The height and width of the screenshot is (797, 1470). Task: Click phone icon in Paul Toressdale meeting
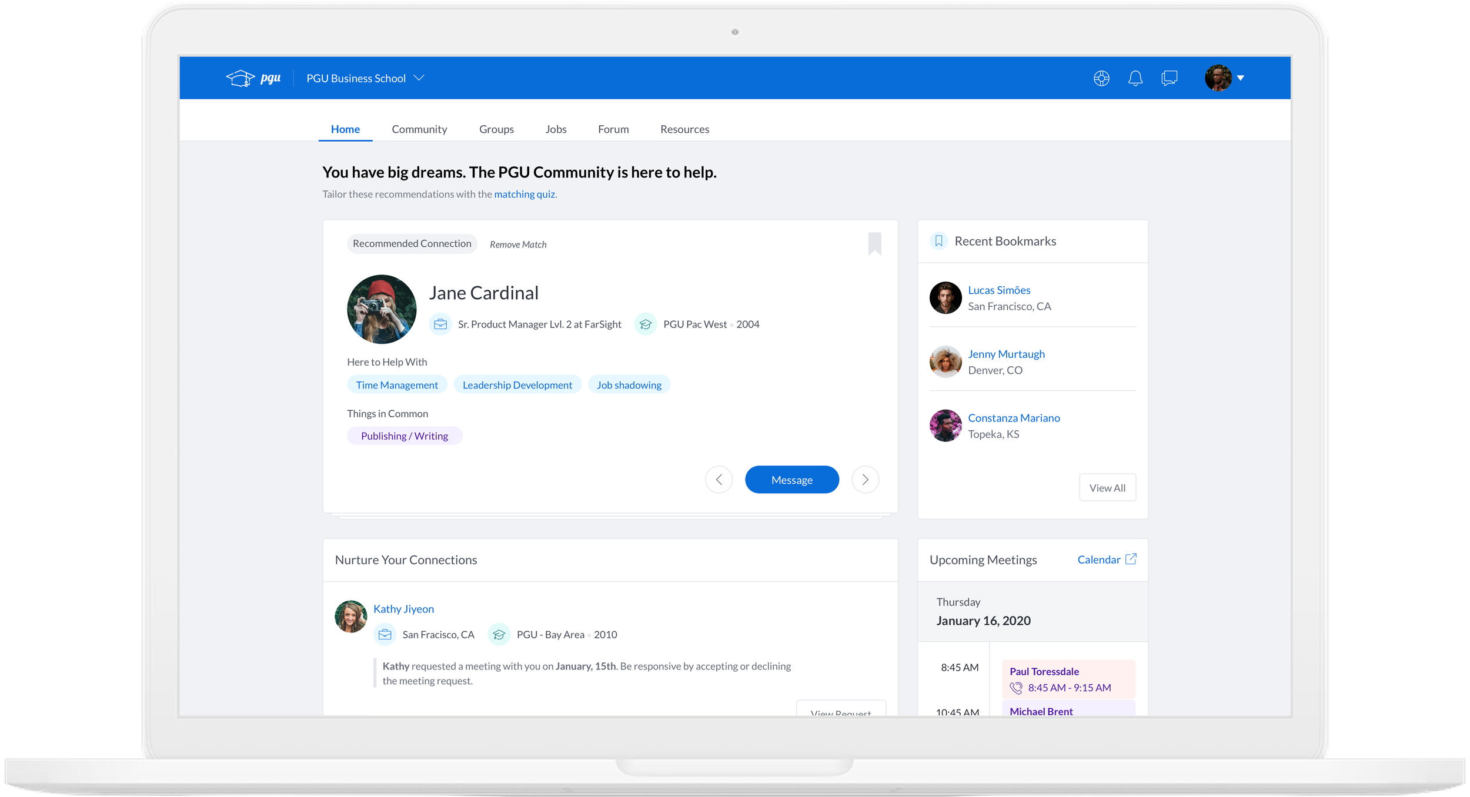[x=1015, y=688]
